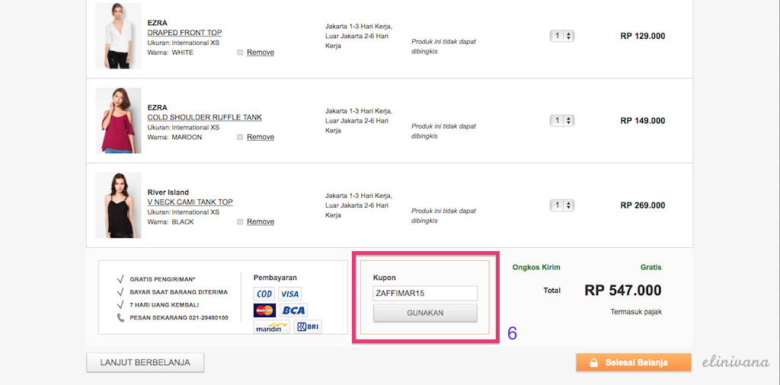780x385 pixels.
Task: Click the BRI payment icon
Action: tap(308, 327)
